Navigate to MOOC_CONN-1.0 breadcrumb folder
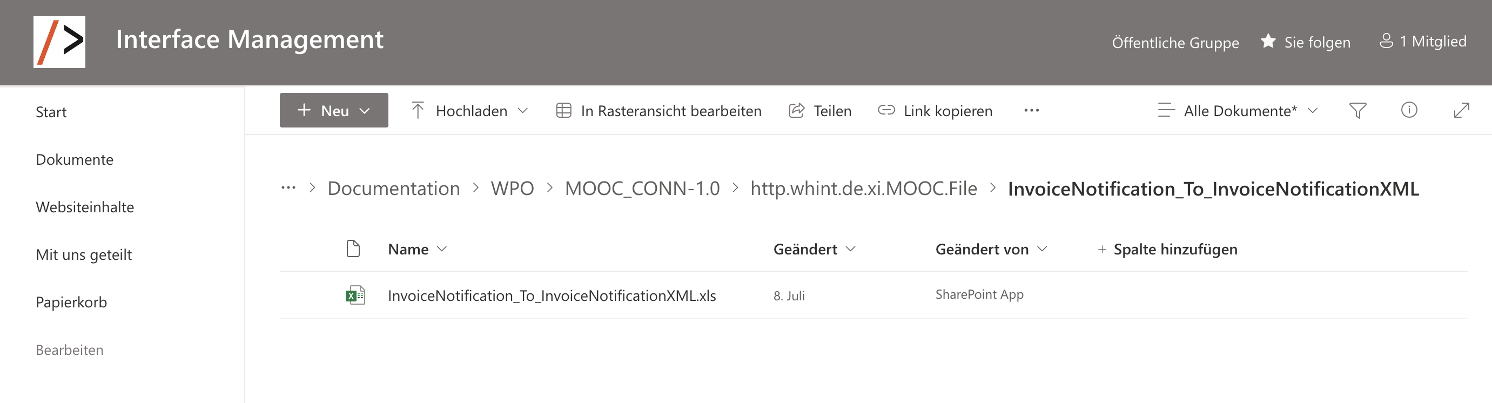This screenshot has width=1492, height=403. pyautogui.click(x=642, y=188)
